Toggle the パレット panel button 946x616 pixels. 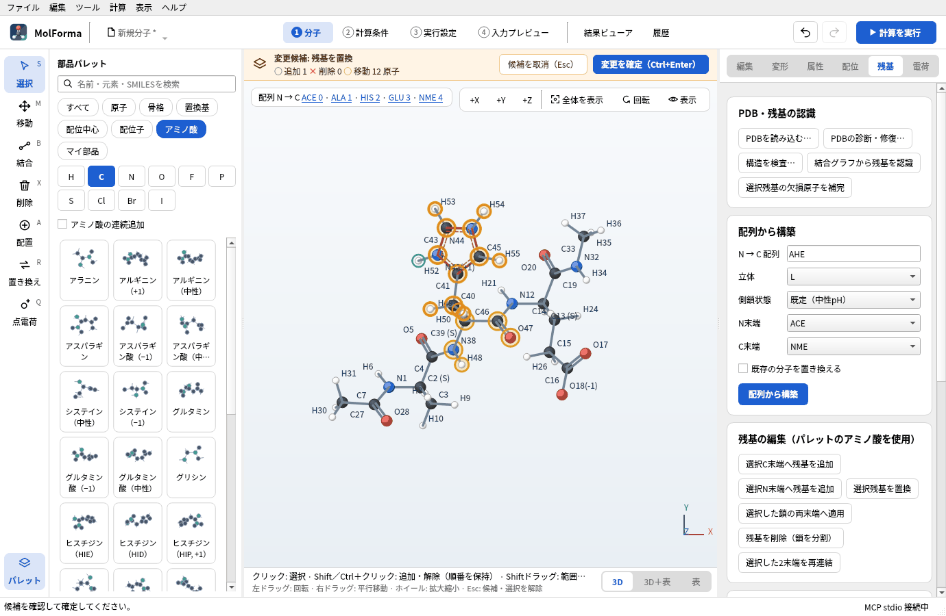(25, 571)
